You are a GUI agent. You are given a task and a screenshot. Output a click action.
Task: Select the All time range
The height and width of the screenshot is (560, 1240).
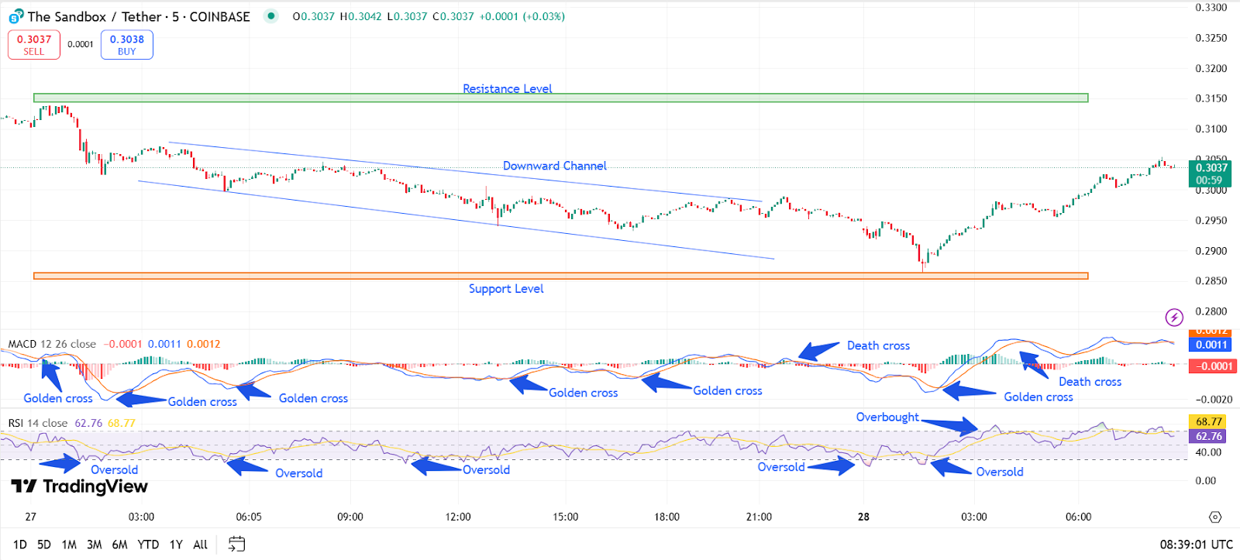coord(200,545)
